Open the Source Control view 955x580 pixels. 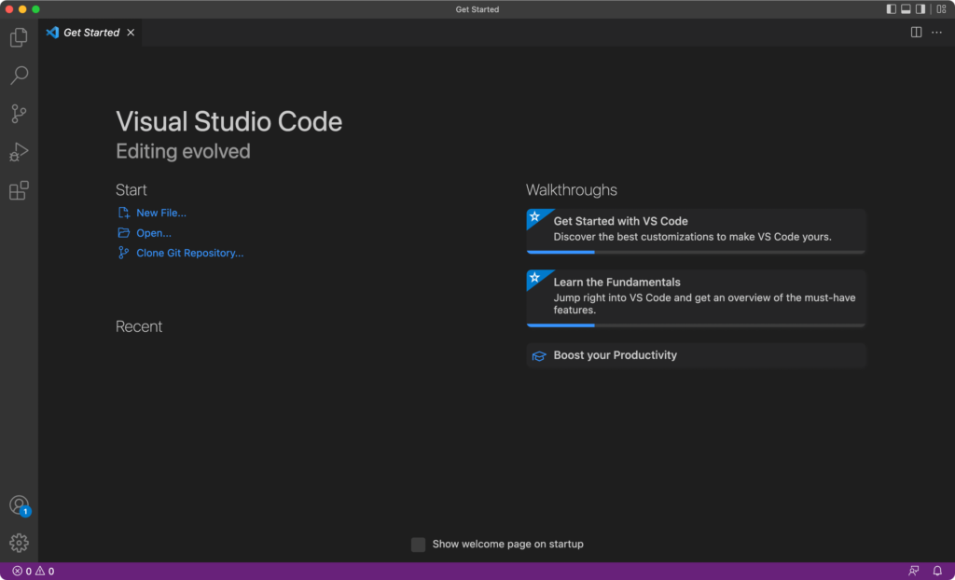click(x=19, y=113)
